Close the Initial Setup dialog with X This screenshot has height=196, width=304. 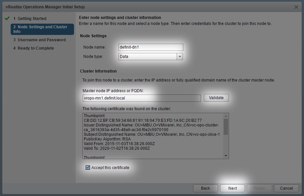point(296,7)
